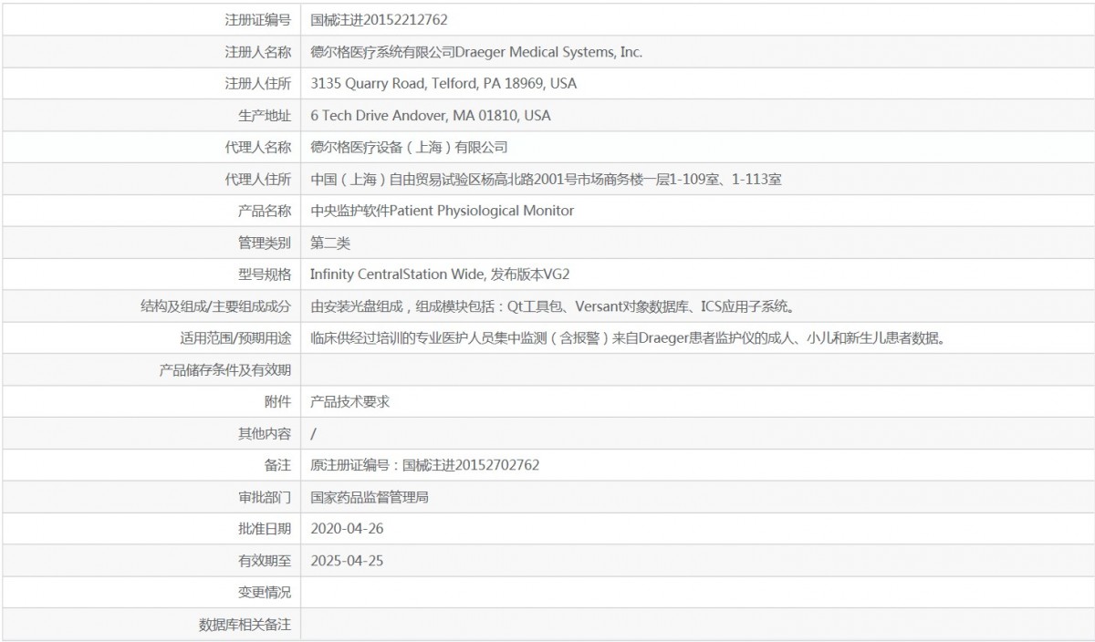Click approval date 2020-04-26
The image size is (1095, 642).
coord(347,529)
